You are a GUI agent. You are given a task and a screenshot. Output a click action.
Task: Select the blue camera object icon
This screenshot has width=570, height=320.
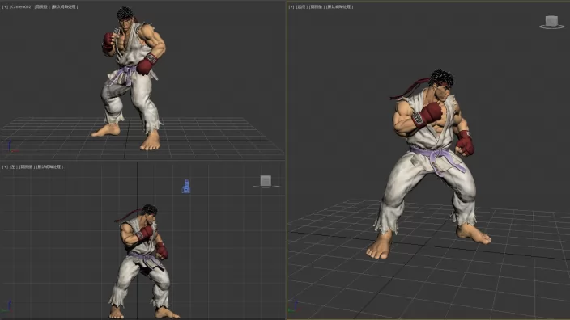(185, 186)
